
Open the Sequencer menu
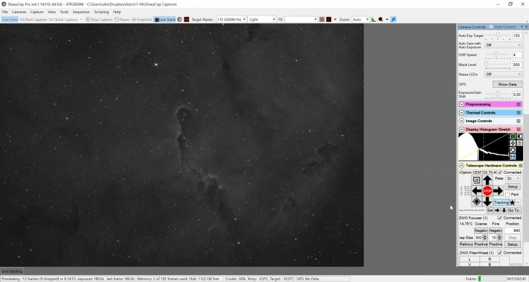click(x=81, y=12)
